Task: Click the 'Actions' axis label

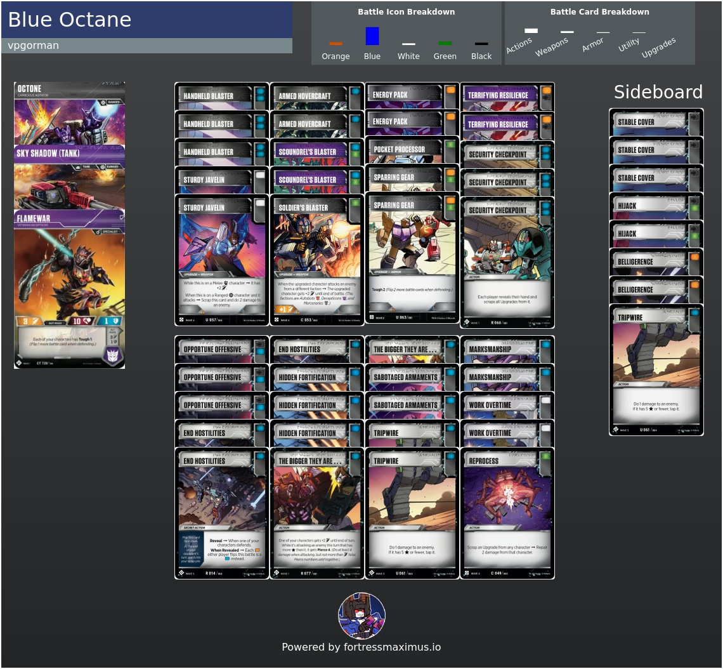Action: [519, 45]
